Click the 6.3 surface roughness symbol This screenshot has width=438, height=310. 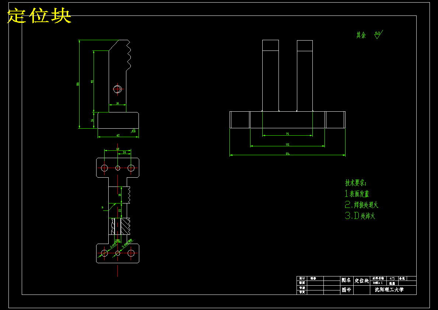[x=378, y=34]
